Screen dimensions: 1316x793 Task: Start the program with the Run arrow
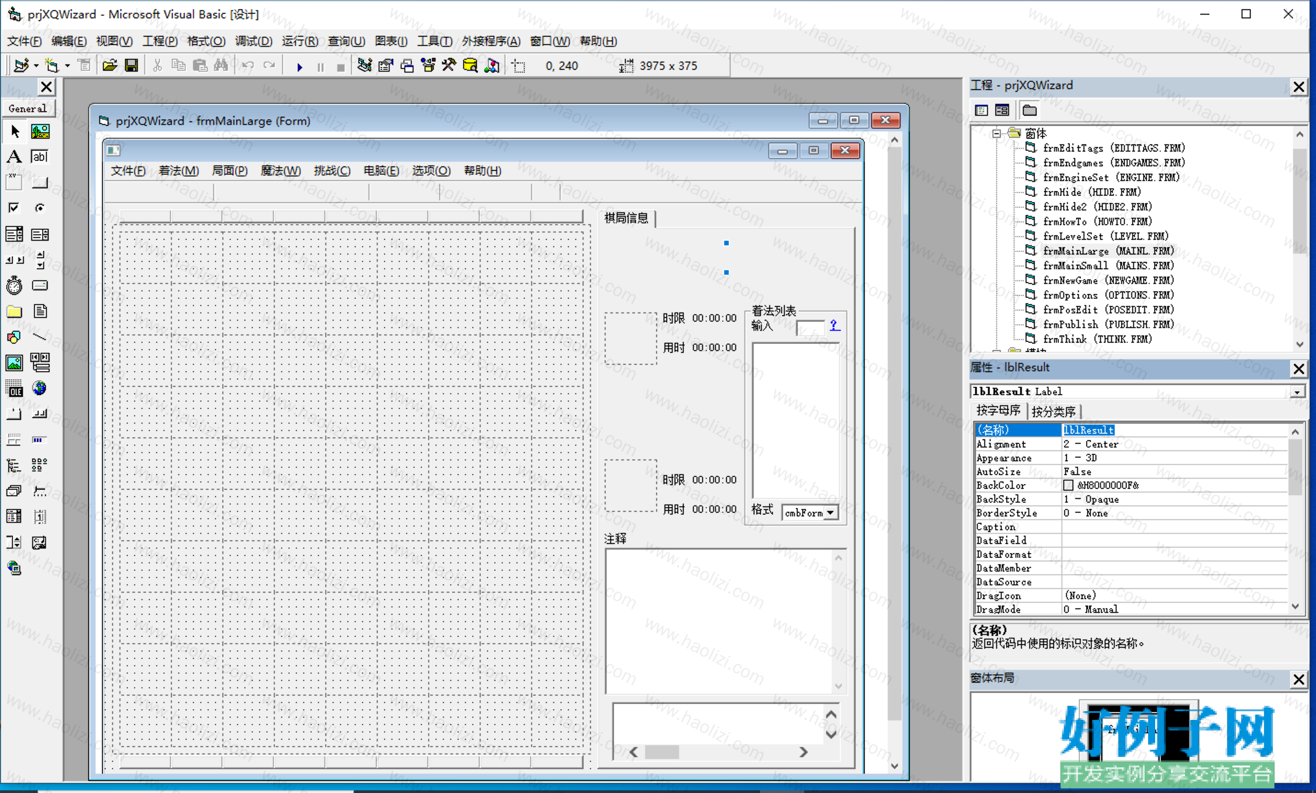click(x=300, y=67)
